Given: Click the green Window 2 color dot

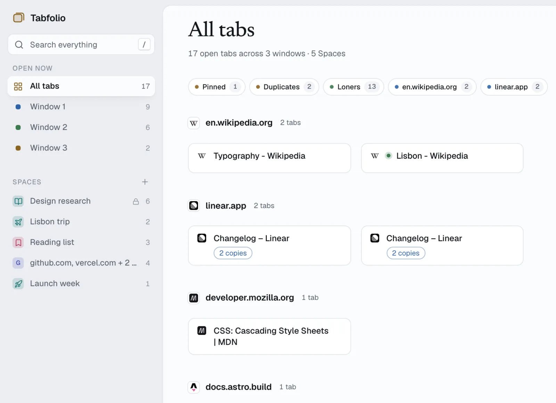Looking at the screenshot, I should [18, 128].
